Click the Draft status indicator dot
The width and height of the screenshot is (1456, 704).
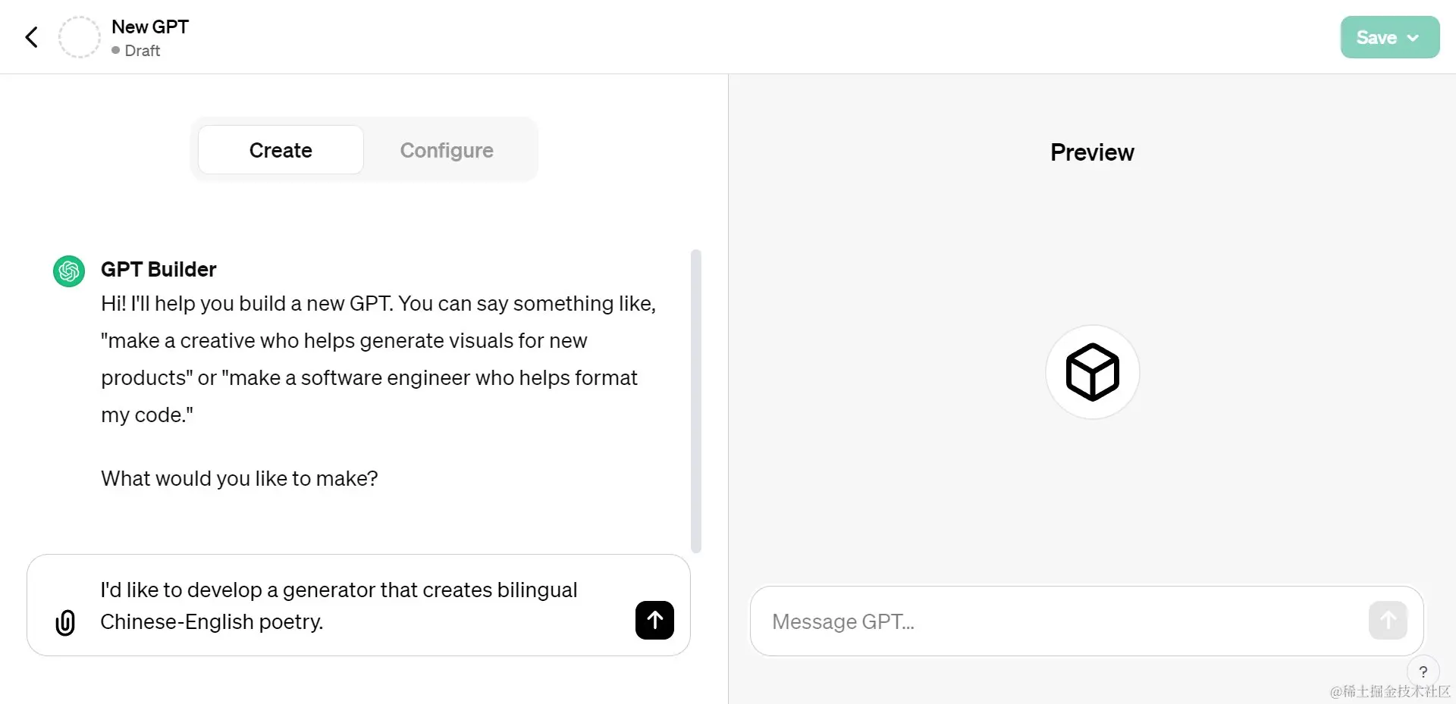(x=115, y=51)
